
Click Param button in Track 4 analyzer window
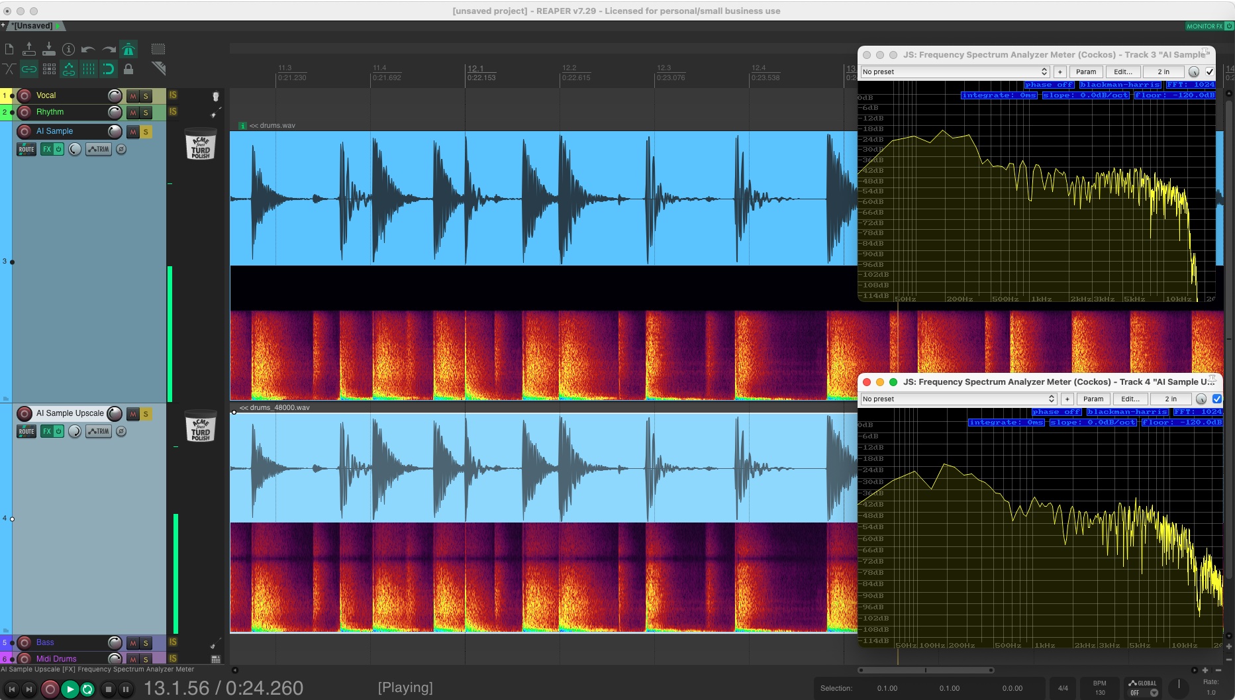coord(1093,399)
